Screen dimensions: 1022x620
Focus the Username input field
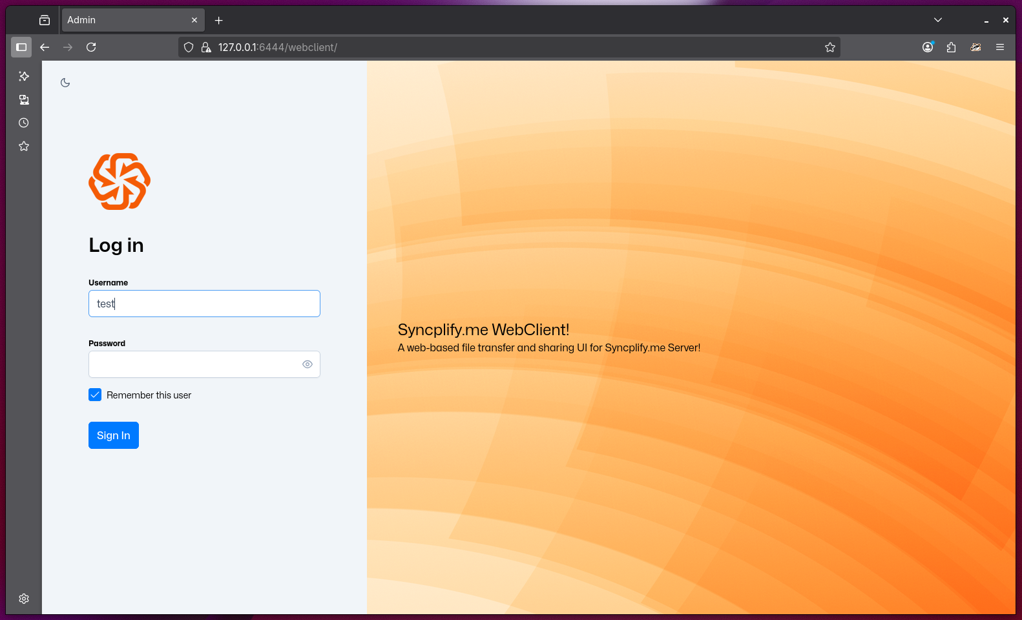204,304
